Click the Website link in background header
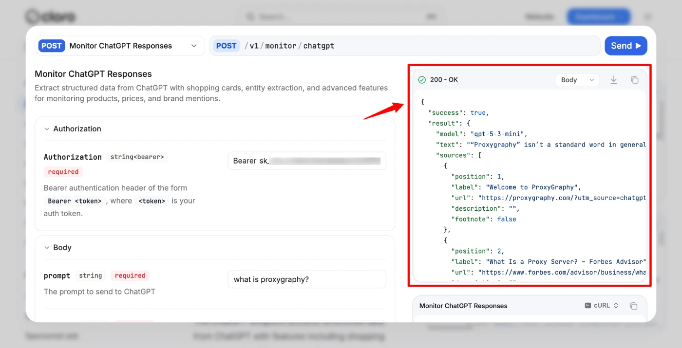 (x=539, y=17)
